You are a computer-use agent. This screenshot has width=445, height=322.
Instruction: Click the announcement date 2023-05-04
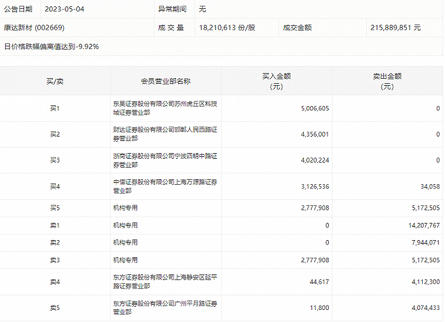click(66, 10)
